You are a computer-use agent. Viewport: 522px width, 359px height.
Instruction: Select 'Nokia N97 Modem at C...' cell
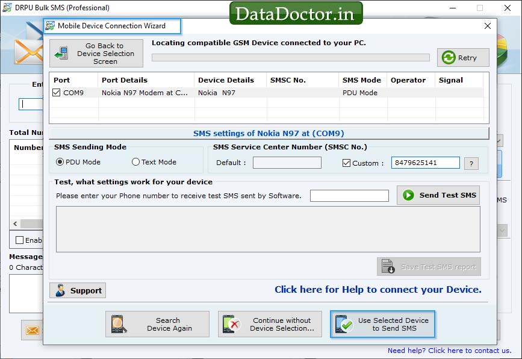tap(146, 93)
